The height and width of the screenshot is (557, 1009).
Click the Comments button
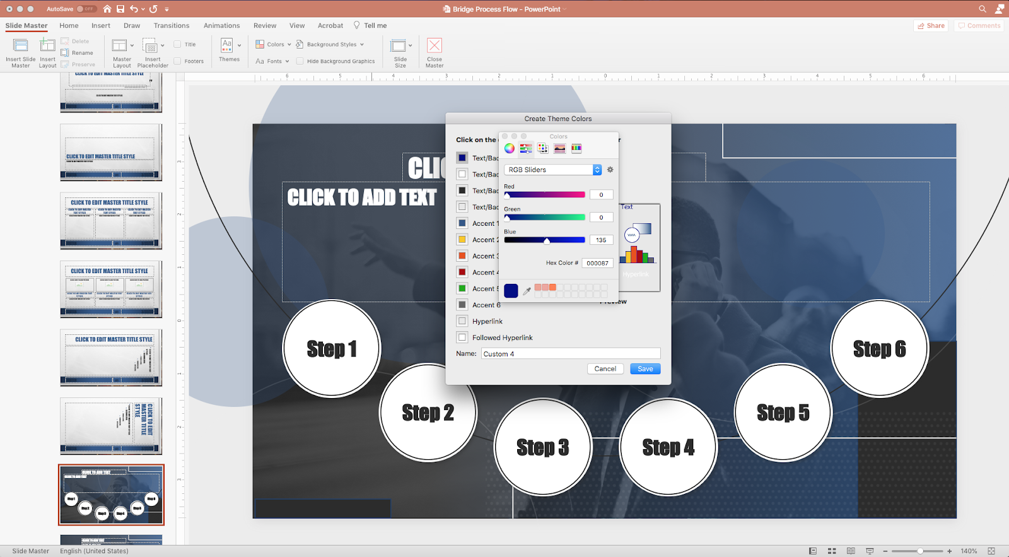(x=979, y=26)
